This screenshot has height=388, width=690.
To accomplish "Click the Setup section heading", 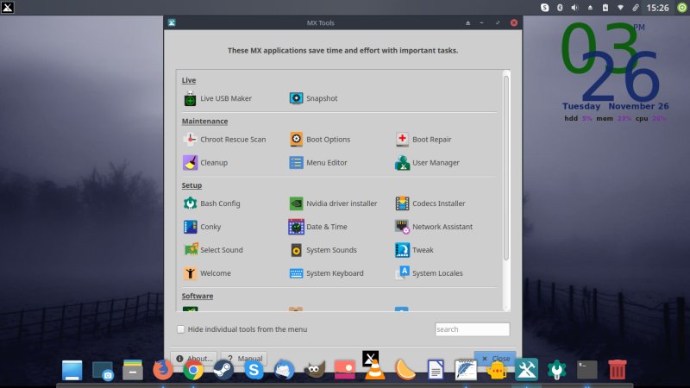I will tap(191, 185).
